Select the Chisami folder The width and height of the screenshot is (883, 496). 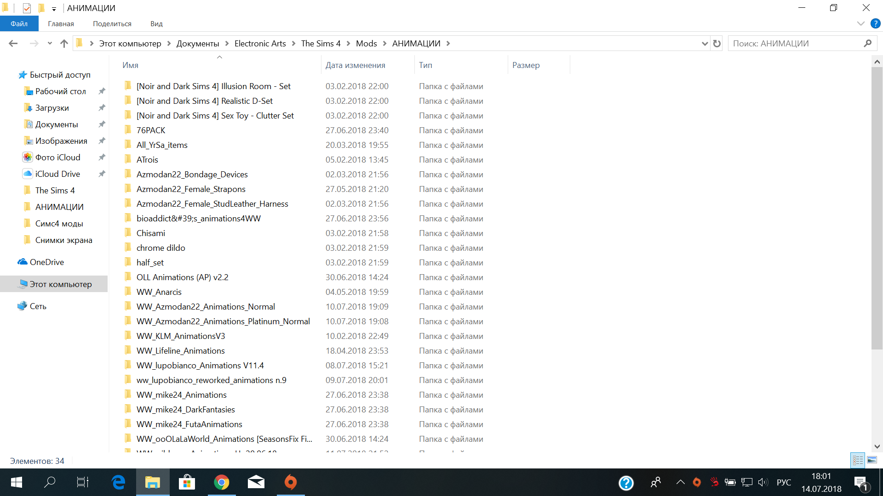click(150, 233)
